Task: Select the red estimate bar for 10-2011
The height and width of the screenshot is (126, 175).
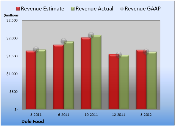Action: [x=86, y=73]
